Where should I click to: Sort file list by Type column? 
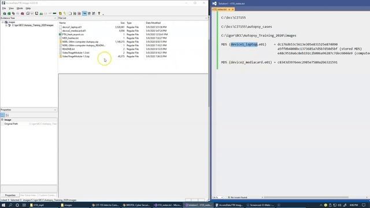129,23
